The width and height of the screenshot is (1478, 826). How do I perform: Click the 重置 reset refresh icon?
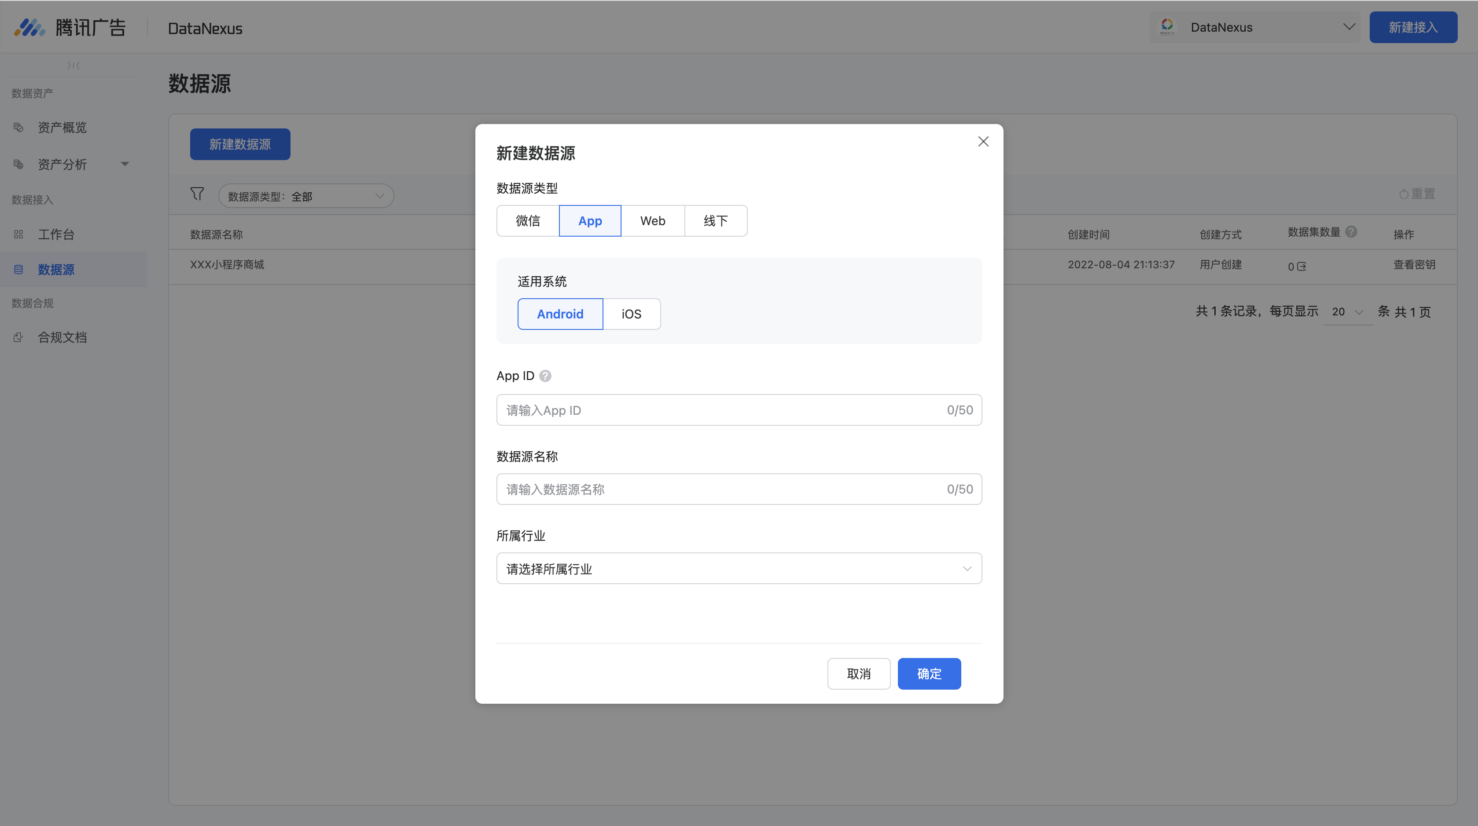pyautogui.click(x=1404, y=194)
